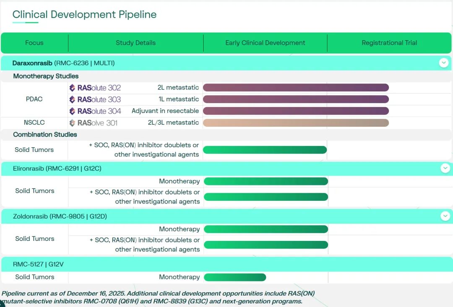The width and height of the screenshot is (453, 307).
Task: Click the Clinical Development Pipeline heading
Action: tap(84, 15)
